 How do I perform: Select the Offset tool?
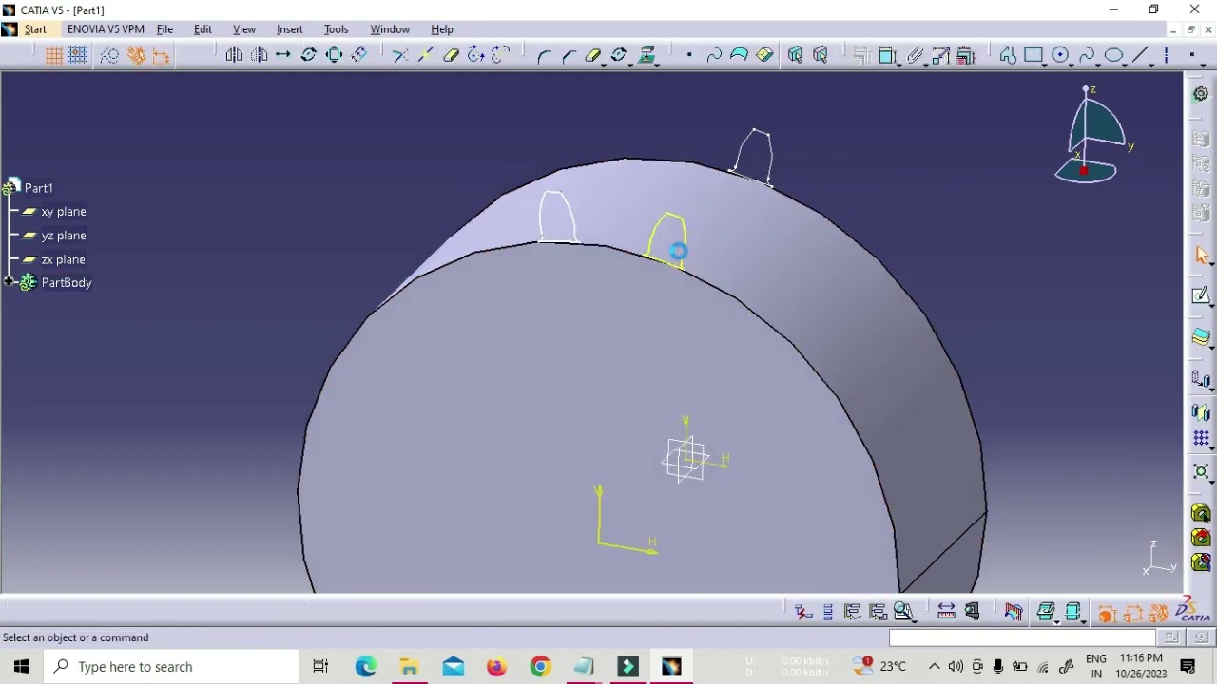click(x=359, y=55)
